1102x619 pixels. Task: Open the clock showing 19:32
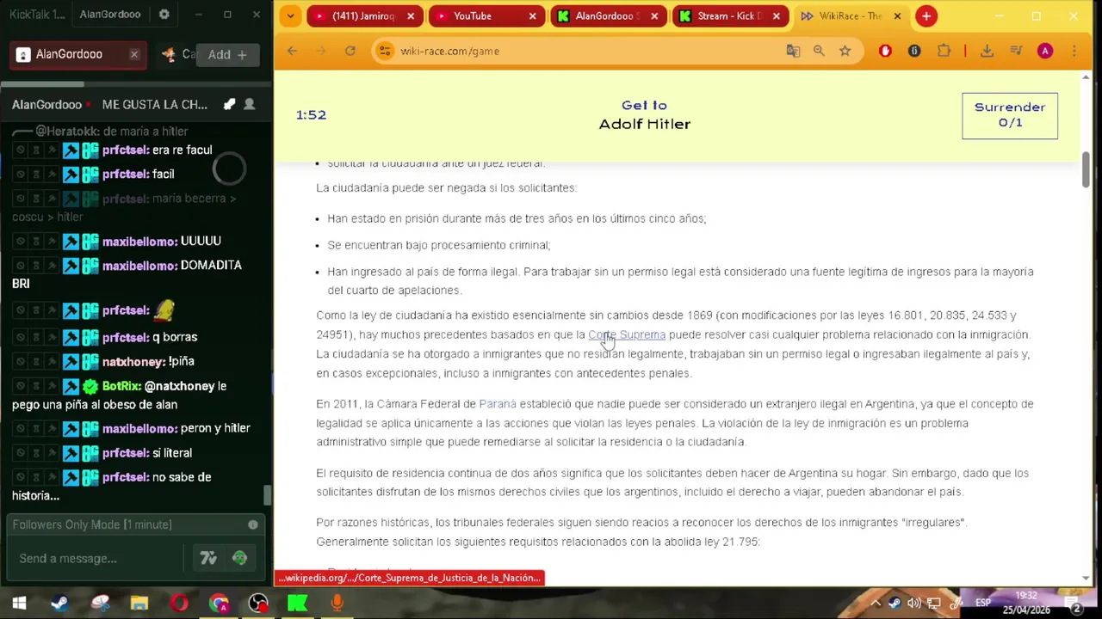[1026, 603]
